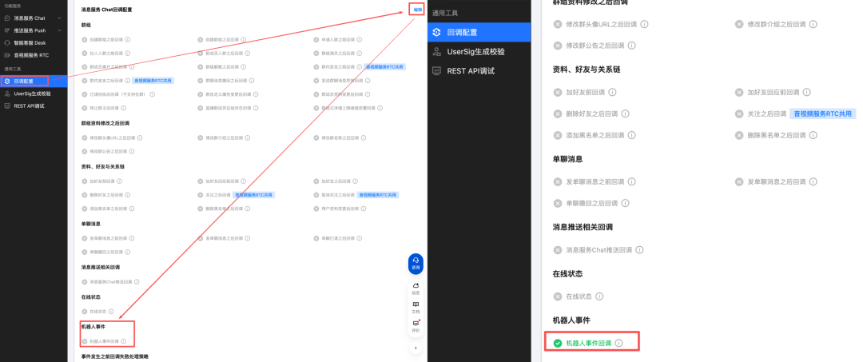Select 转让群主后回调 callback entry

103,107
